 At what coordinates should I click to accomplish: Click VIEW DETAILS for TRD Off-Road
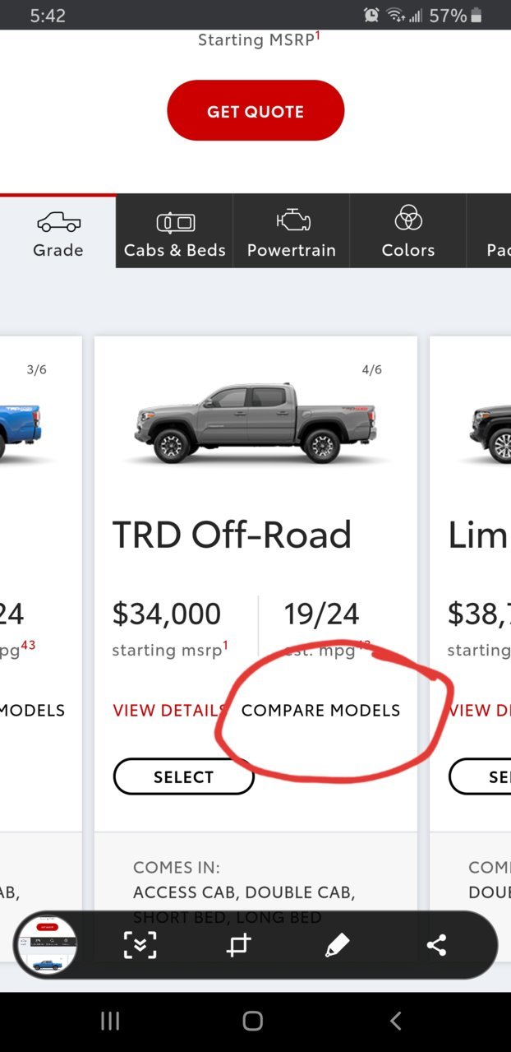click(170, 711)
